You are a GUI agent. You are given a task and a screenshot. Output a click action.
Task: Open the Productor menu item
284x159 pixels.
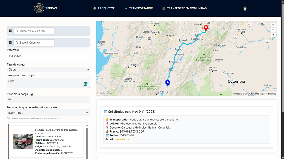click(104, 8)
